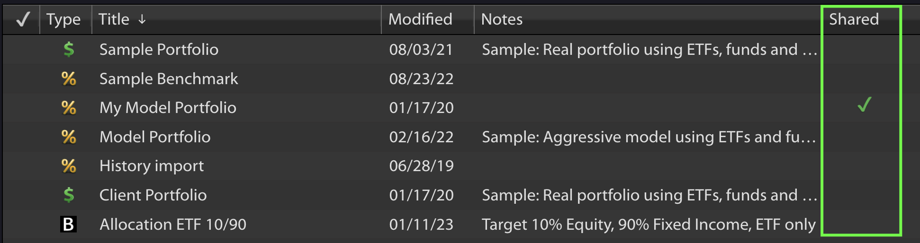Screen dimensions: 920x243
Task: Click the Model Portfolio notes about Aggressive model
Action: tap(649, 137)
